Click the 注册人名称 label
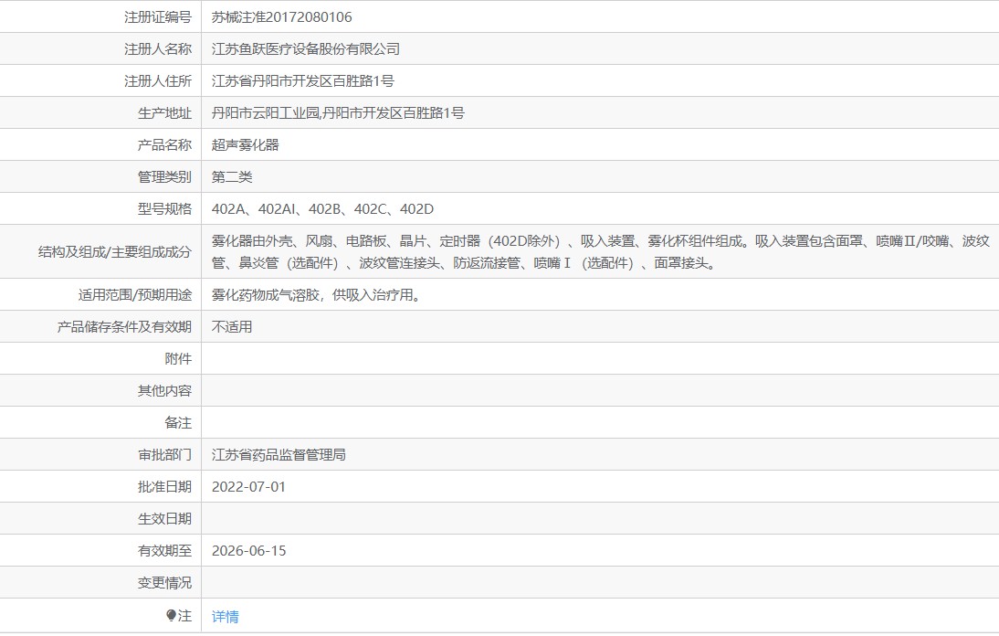Screen dimensions: 999x636 coord(158,49)
